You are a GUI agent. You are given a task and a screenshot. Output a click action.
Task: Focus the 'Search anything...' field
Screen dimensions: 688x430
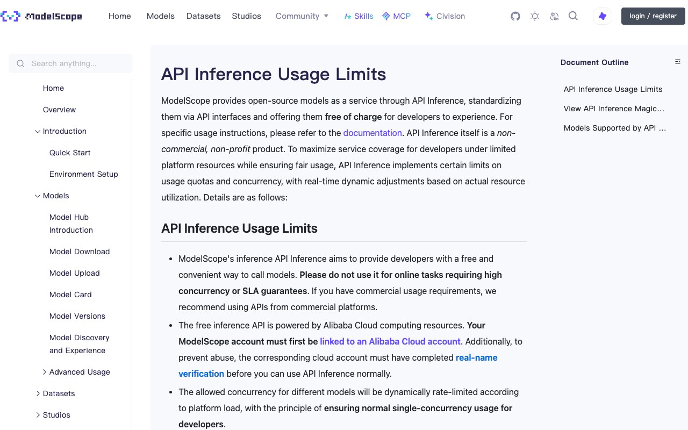click(70, 63)
